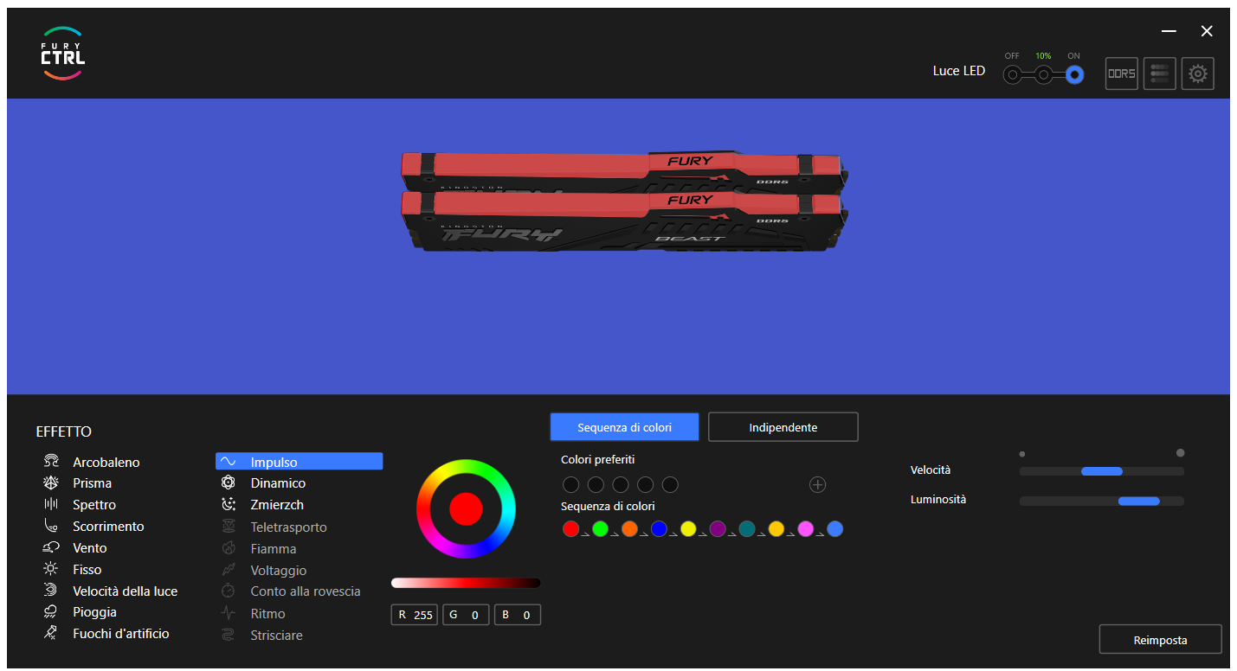
Task: Click the first empty favorite color slot
Action: tap(570, 484)
